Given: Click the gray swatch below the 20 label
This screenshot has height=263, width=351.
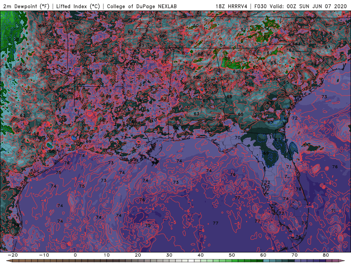Looking at the screenshot, I should tap(141, 261).
